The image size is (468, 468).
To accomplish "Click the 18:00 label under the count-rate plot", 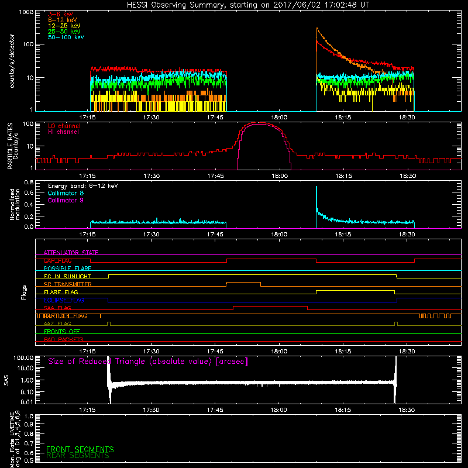I will pyautogui.click(x=279, y=118).
